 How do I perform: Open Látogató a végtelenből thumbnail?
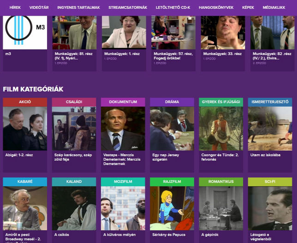point(270,208)
